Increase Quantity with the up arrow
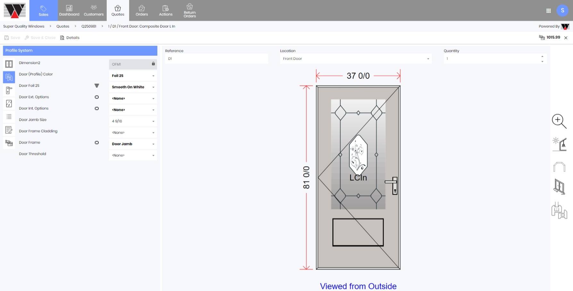The image size is (573, 291). click(542, 57)
